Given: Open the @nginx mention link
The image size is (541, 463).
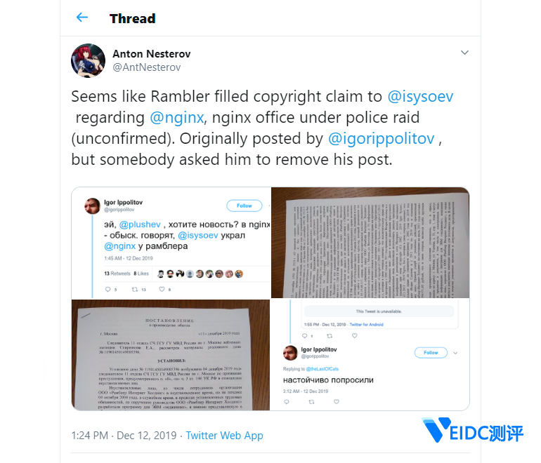Looking at the screenshot, I should pos(176,117).
